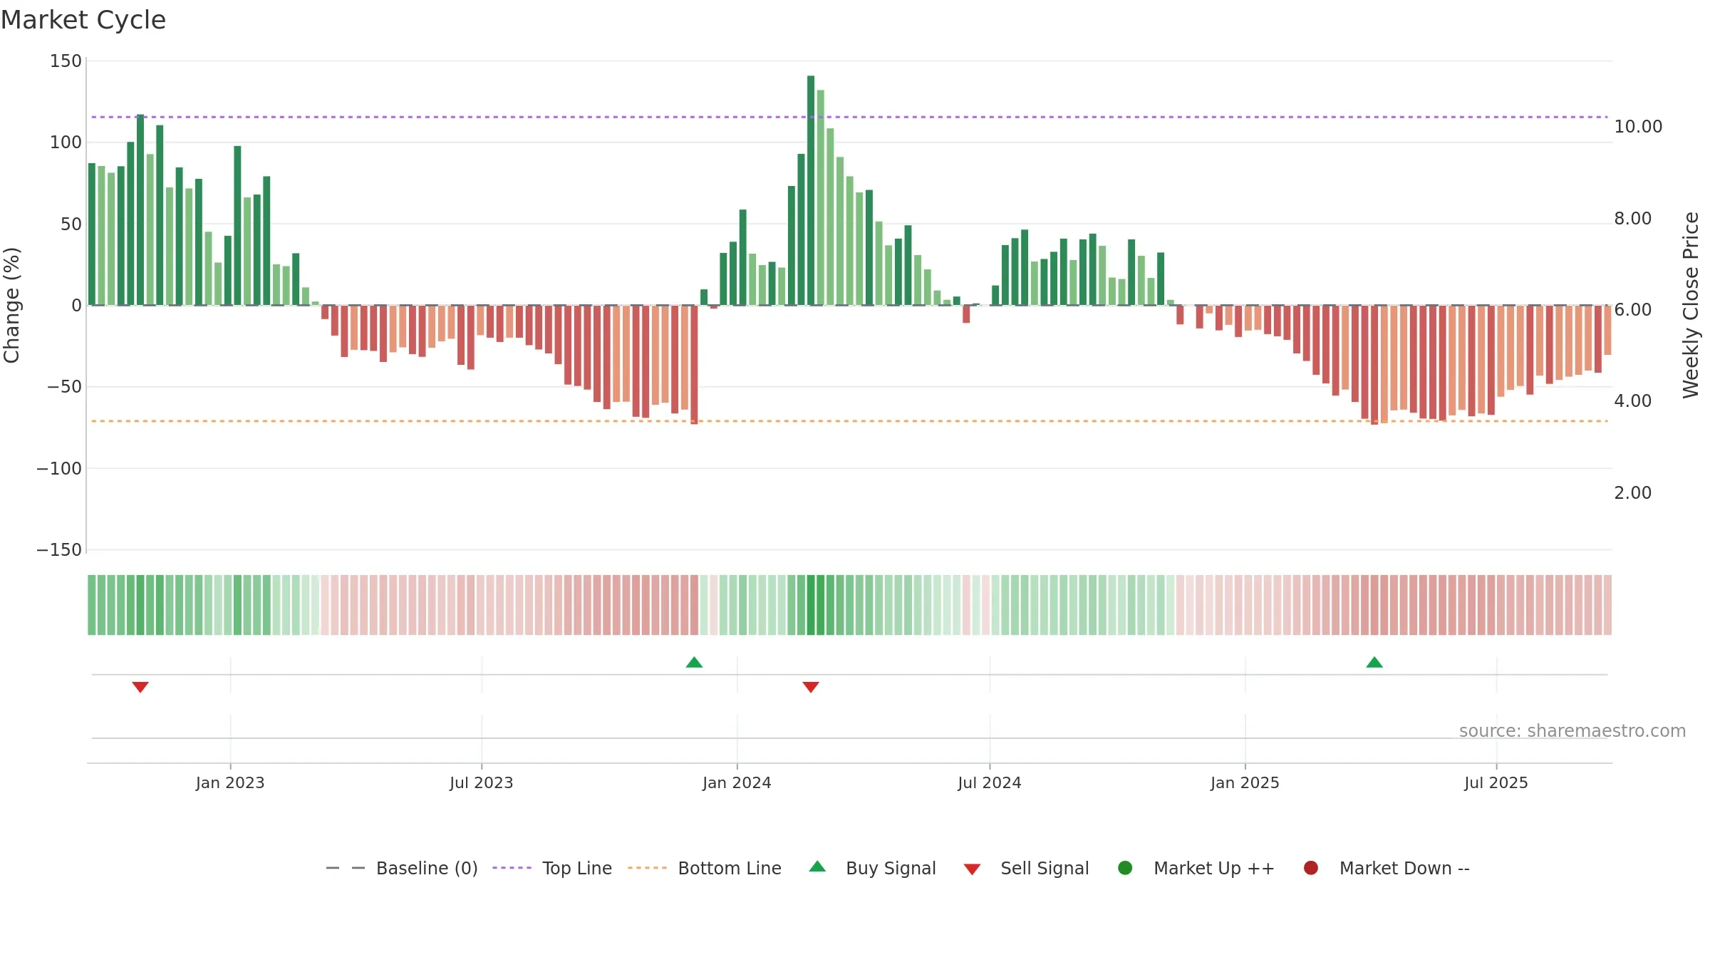
Task: Click the 10.00 tick on right axis
Action: click(1638, 127)
